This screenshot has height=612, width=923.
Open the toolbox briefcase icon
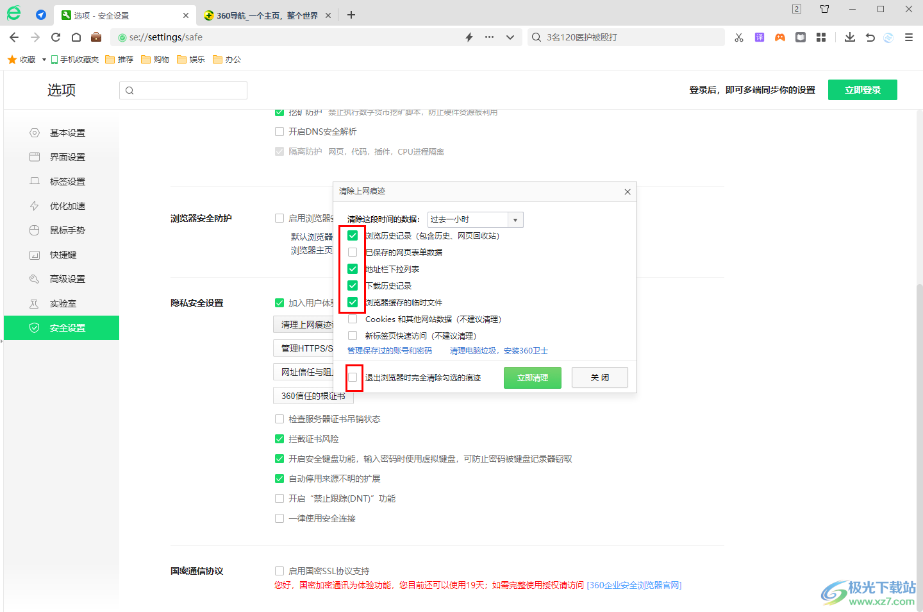coord(96,37)
